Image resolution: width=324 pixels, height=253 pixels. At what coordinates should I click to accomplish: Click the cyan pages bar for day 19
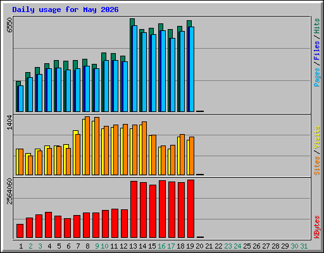tap(192, 69)
